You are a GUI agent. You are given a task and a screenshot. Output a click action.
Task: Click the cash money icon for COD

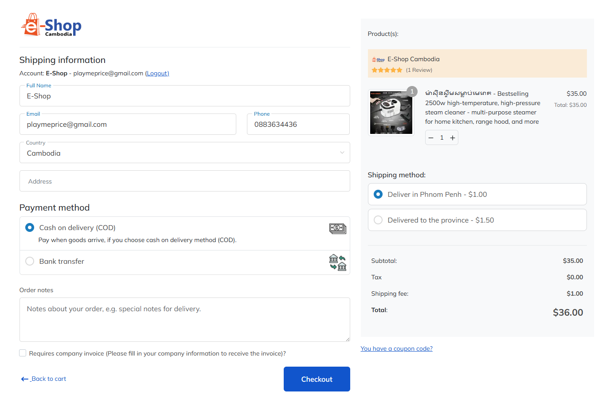pos(337,228)
